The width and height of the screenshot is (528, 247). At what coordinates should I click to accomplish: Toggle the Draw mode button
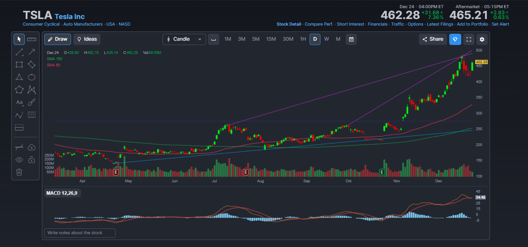pos(57,39)
